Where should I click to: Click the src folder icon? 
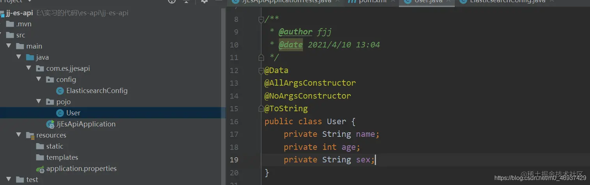10,35
